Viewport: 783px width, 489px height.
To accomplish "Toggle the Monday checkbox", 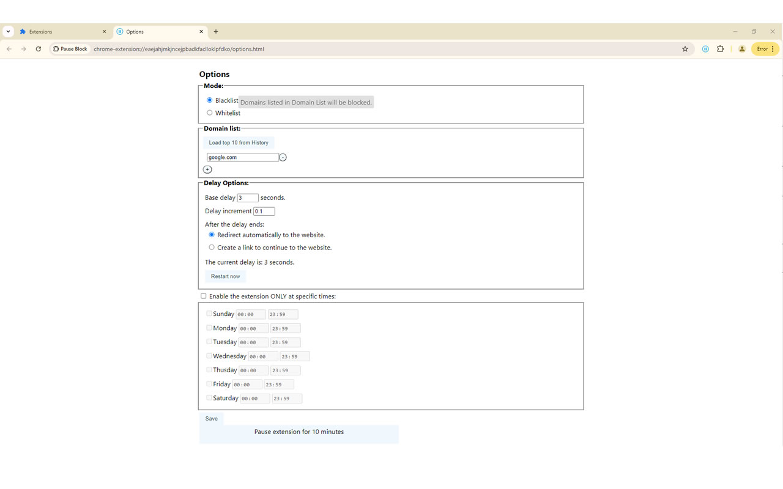I will (x=209, y=328).
